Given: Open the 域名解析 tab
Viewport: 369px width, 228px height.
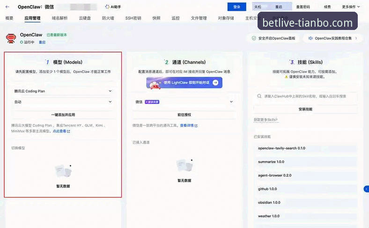Looking at the screenshot, I should click(59, 18).
